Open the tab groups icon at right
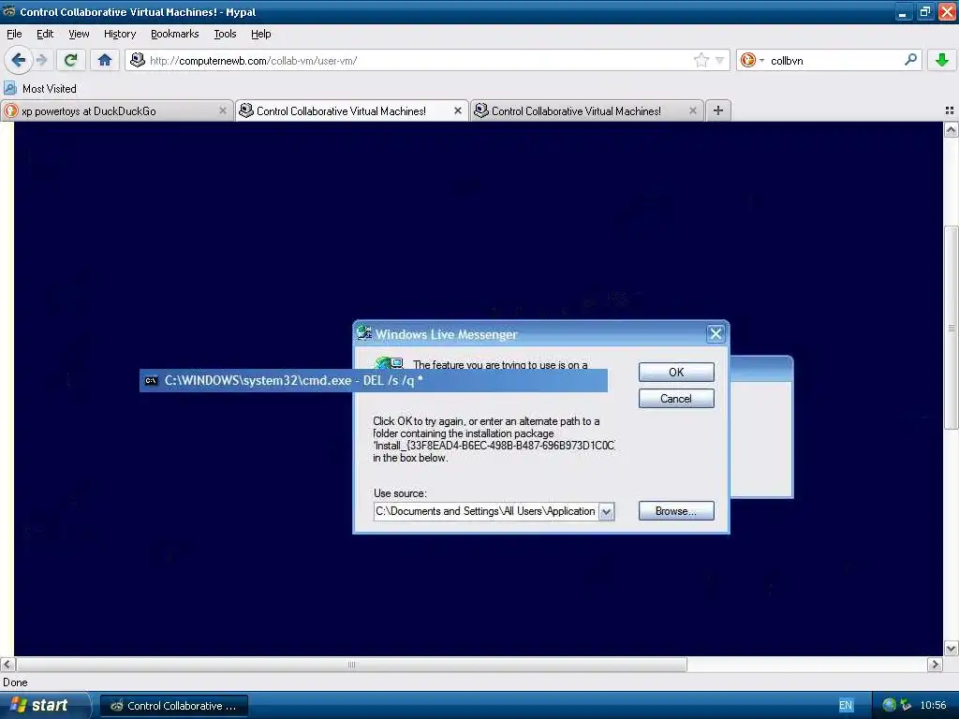The width and height of the screenshot is (959, 719). (x=950, y=110)
